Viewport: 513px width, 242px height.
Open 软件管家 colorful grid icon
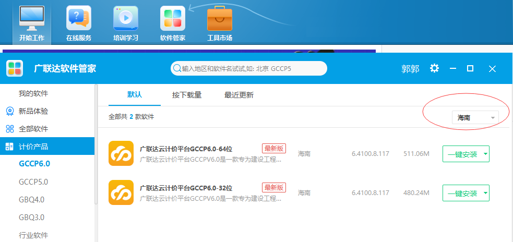[173, 18]
